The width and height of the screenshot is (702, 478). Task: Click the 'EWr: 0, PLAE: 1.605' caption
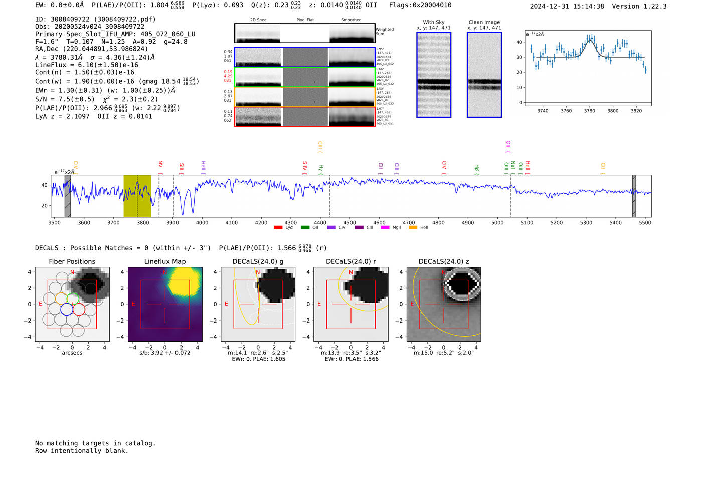click(258, 359)
